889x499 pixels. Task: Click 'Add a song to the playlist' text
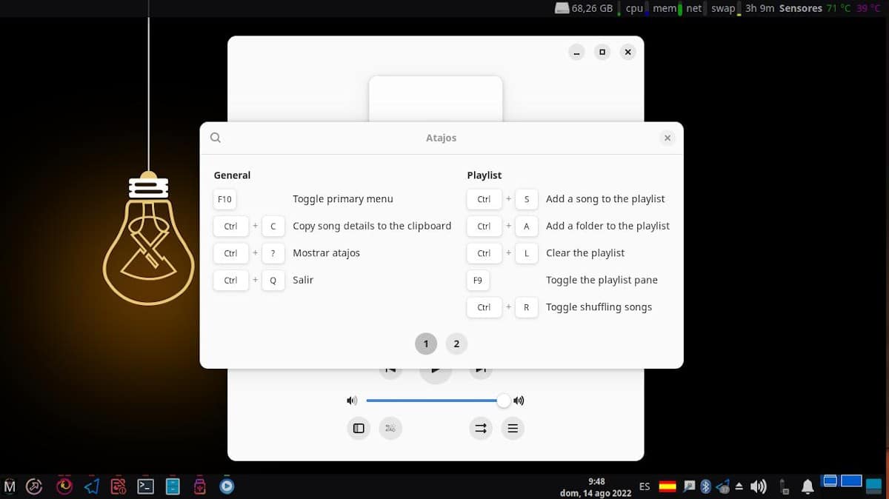[605, 199]
